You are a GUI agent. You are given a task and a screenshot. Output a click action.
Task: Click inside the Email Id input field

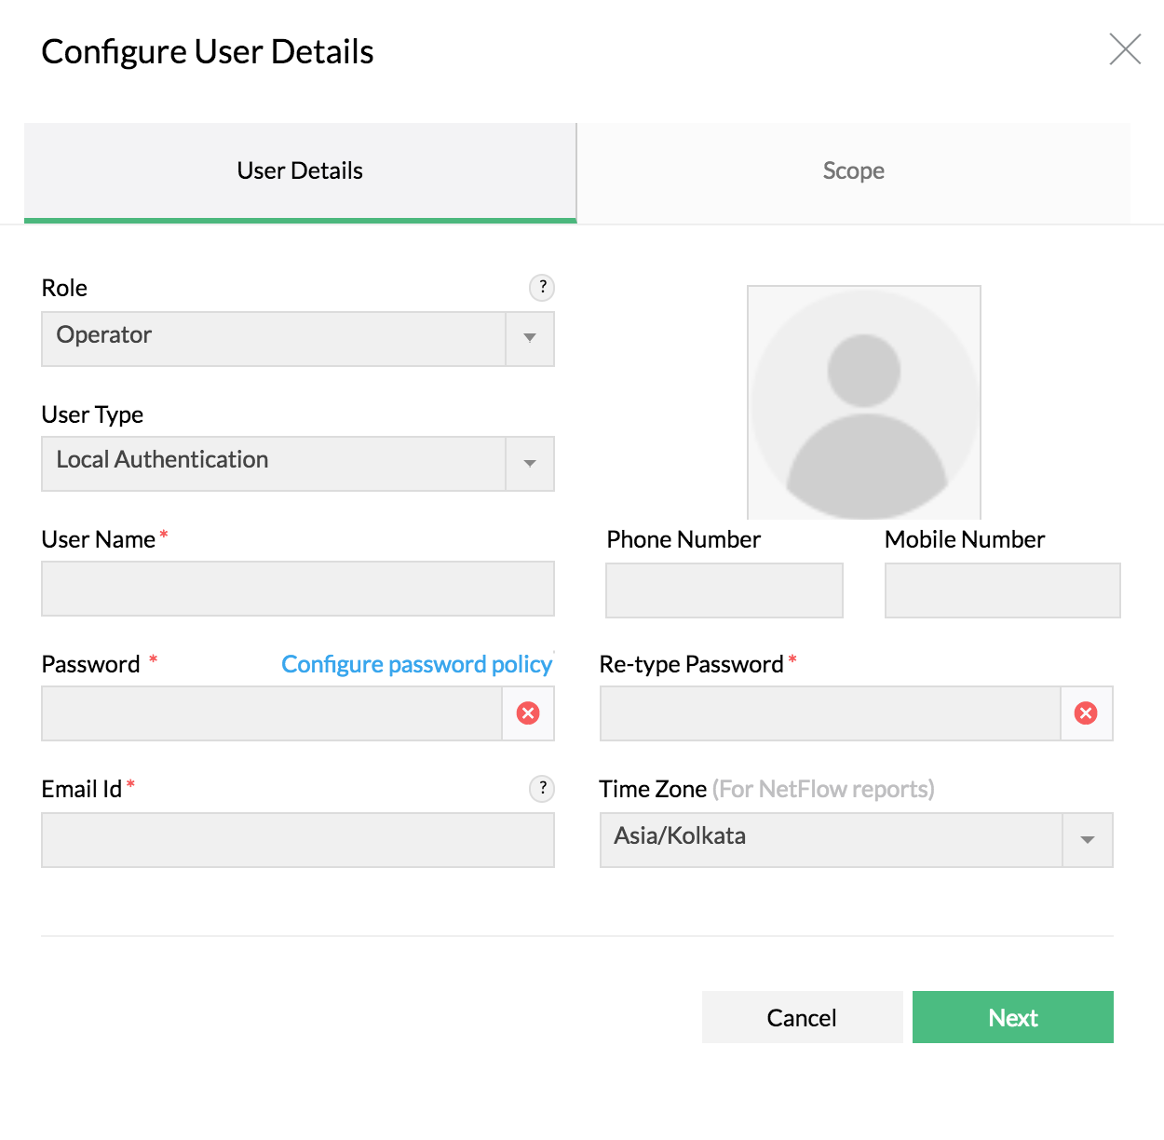pos(297,840)
